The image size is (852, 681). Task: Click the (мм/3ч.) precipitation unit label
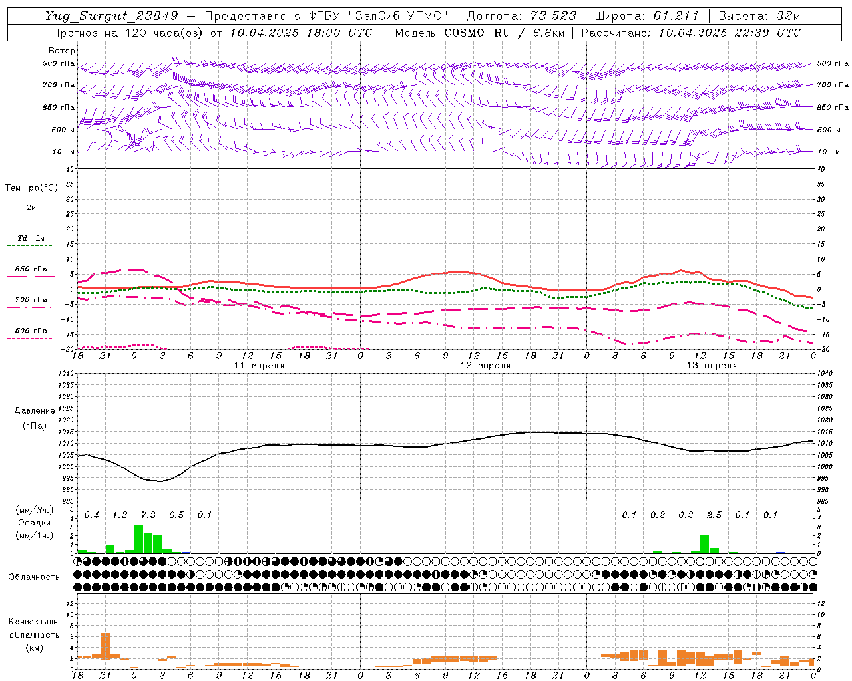tap(34, 510)
